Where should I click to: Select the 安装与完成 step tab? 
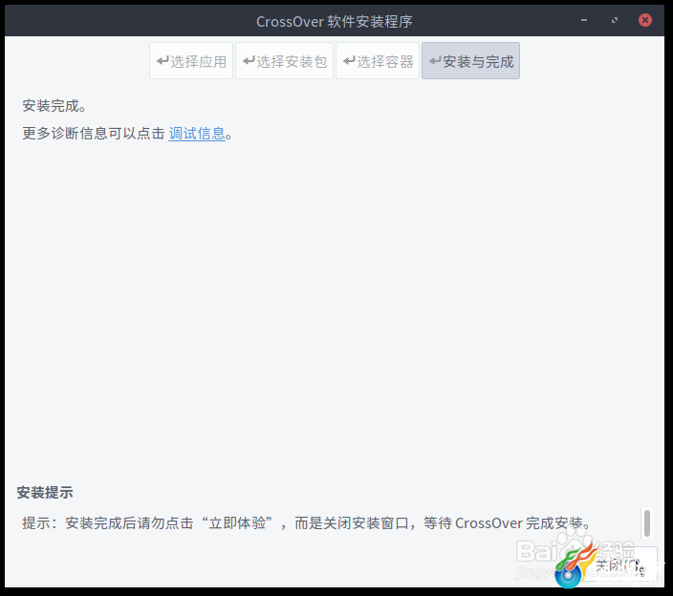(x=470, y=61)
